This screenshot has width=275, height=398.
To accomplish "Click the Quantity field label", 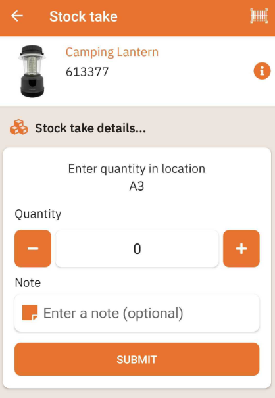I will click(x=38, y=214).
